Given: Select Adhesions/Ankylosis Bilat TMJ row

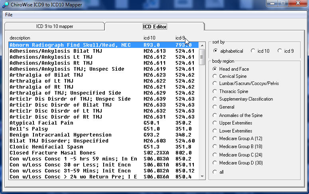Looking at the screenshot, I should (x=104, y=51).
